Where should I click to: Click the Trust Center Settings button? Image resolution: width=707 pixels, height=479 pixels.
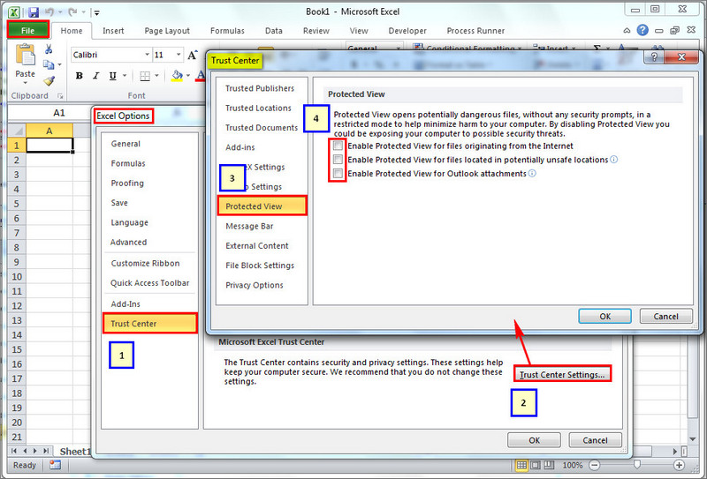562,374
